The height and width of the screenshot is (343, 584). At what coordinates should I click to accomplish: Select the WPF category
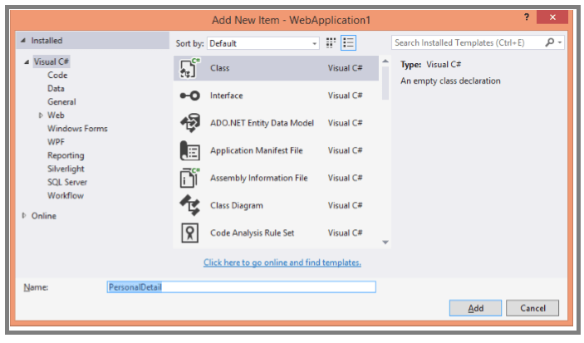[x=56, y=142]
